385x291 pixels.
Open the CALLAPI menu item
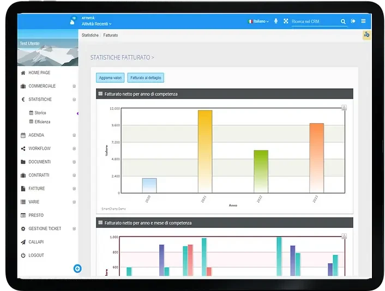(x=36, y=242)
